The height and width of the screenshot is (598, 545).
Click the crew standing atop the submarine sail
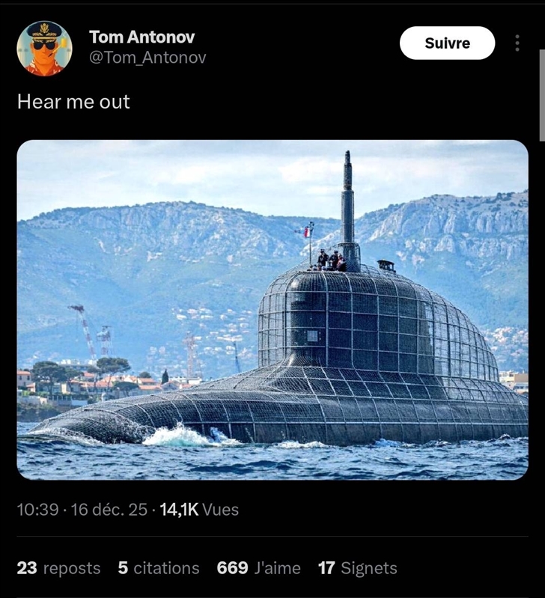[x=331, y=260]
